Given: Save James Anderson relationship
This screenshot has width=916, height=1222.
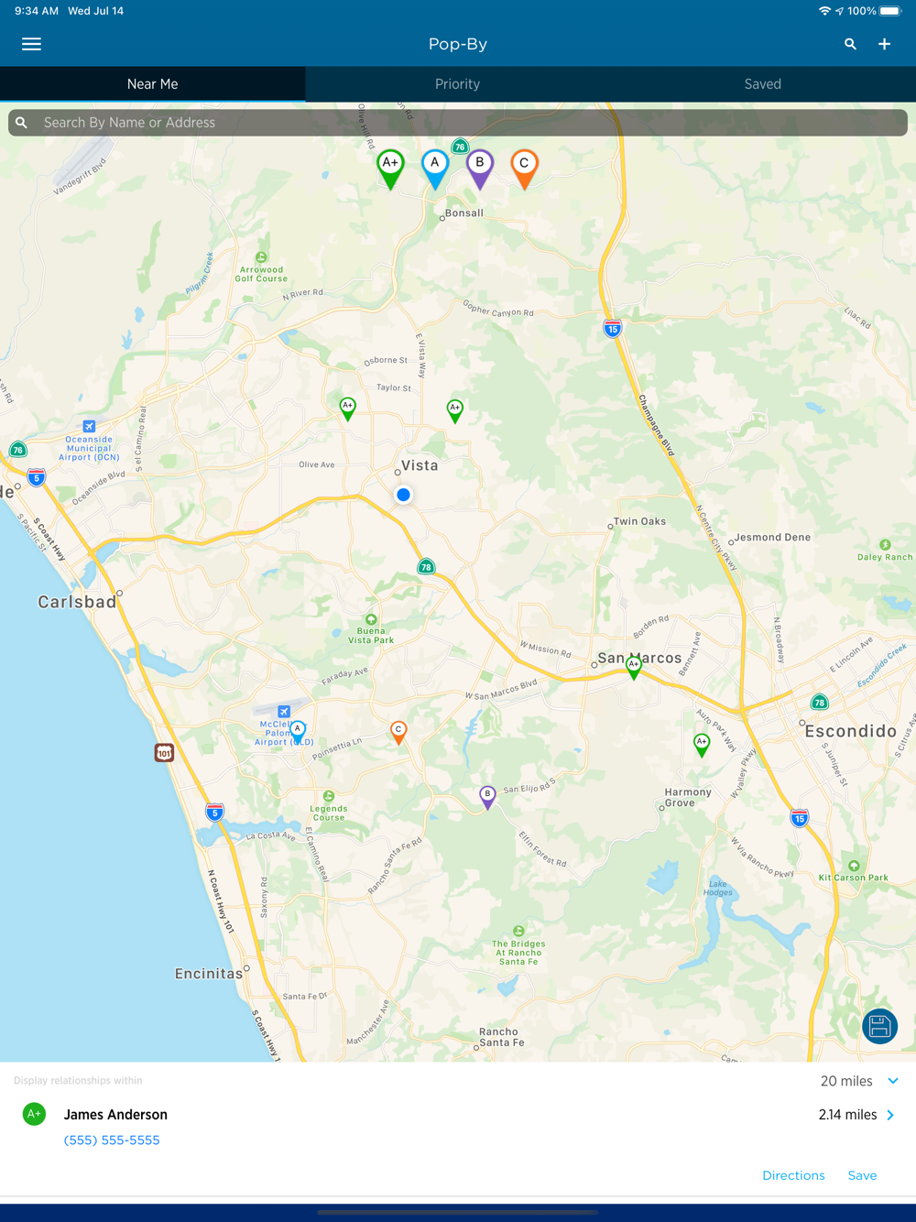Looking at the screenshot, I should click(862, 1175).
